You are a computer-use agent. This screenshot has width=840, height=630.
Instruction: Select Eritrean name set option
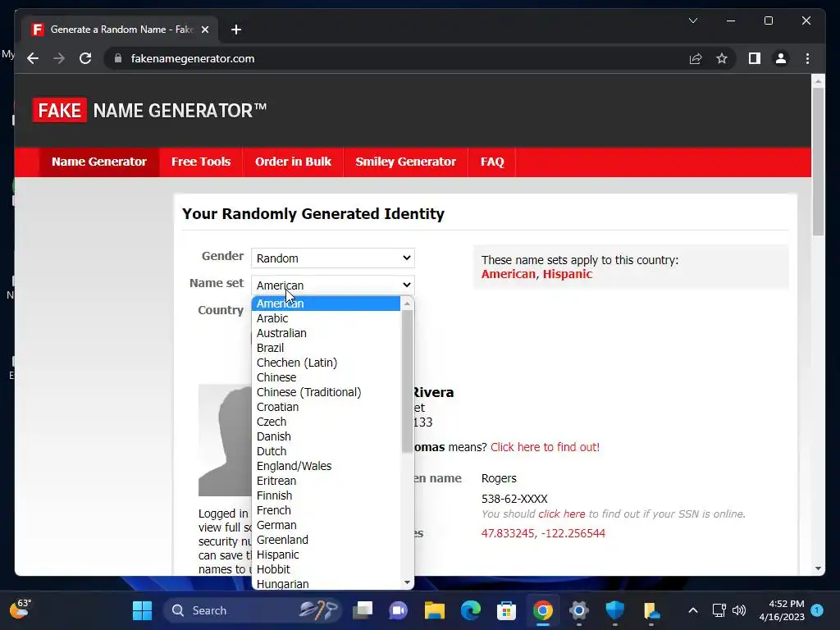tap(326, 481)
